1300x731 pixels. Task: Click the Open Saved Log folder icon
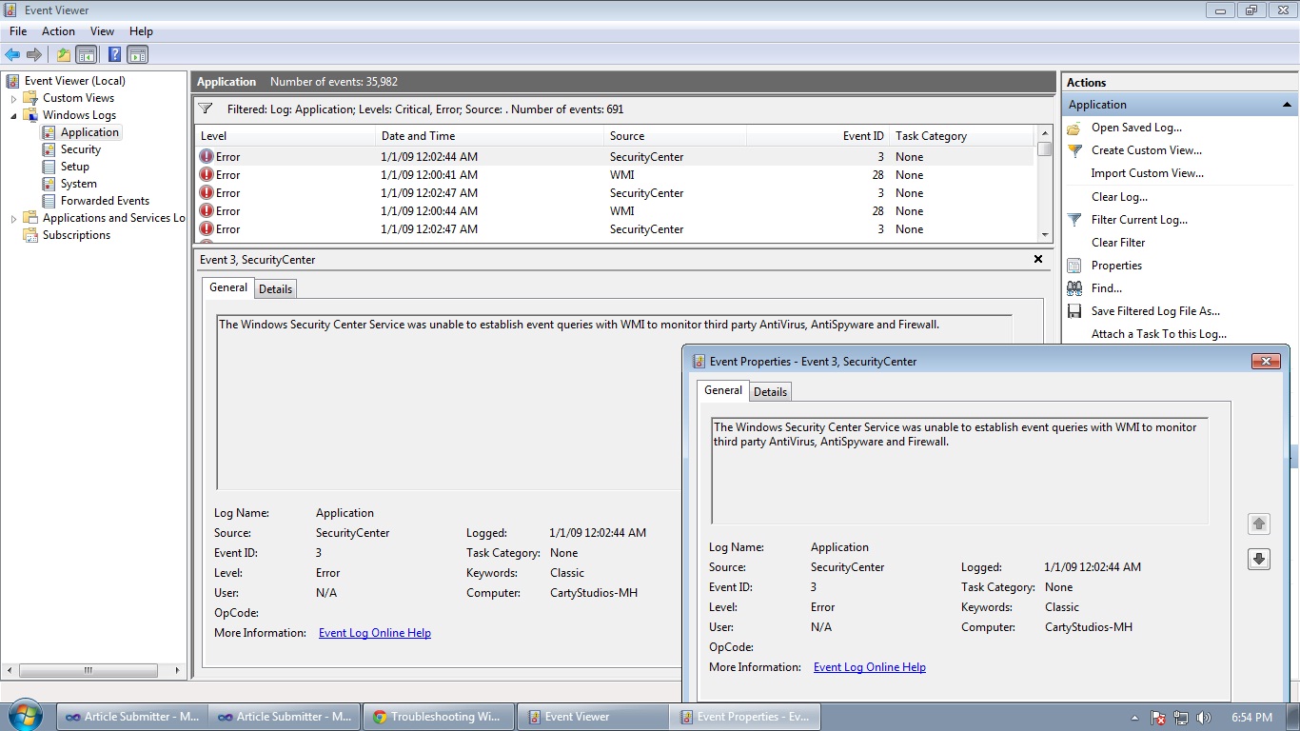click(x=1074, y=128)
